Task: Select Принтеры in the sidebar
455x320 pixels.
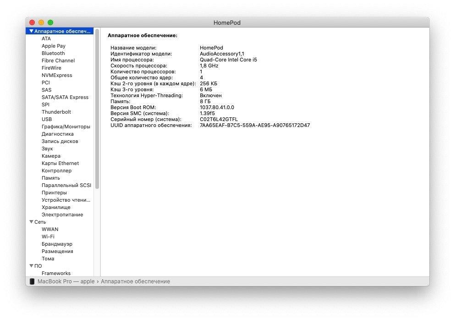Action: [54, 193]
